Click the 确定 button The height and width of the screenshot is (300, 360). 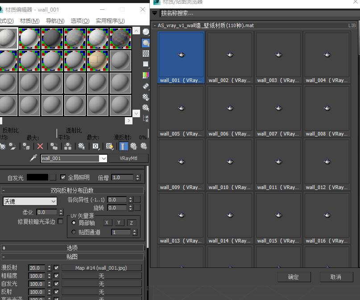pos(294,277)
